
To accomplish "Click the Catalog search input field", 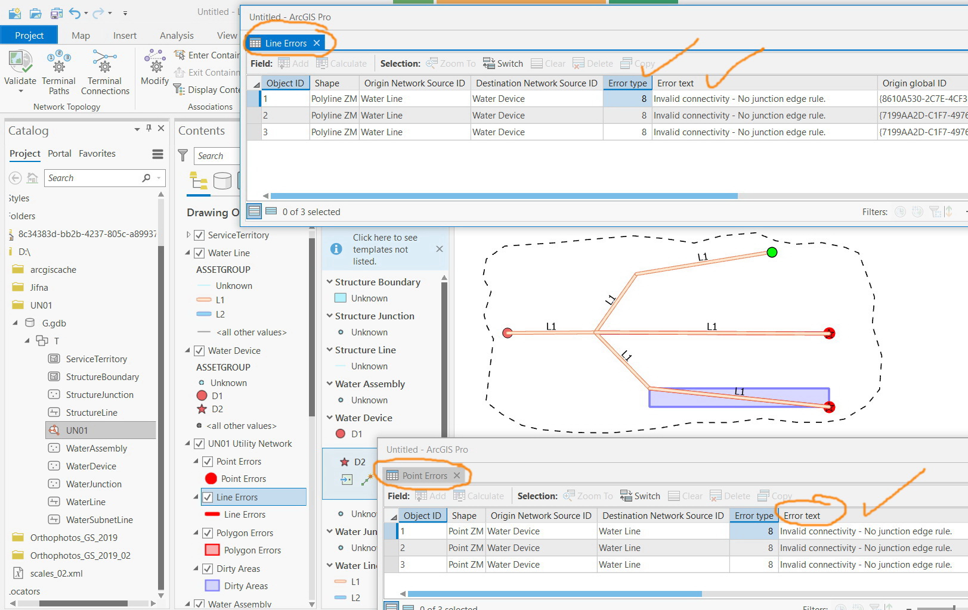I will [x=95, y=178].
